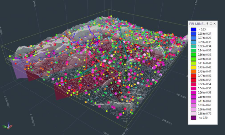Click the 340 000X axis label
The width and height of the screenshot is (225, 135).
181,96
